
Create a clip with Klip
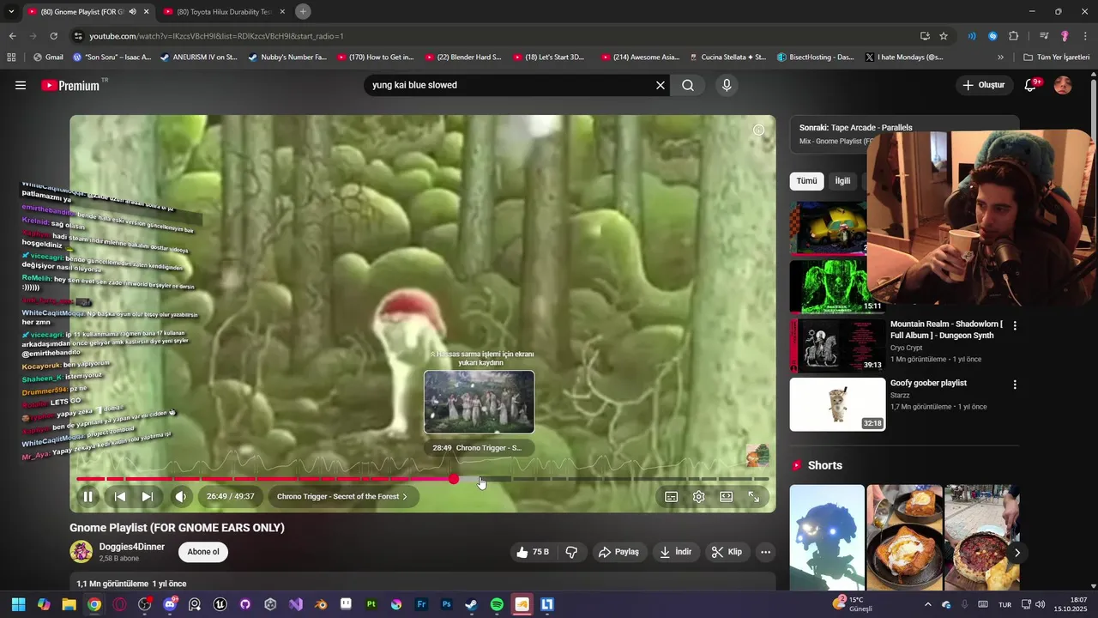(x=727, y=552)
